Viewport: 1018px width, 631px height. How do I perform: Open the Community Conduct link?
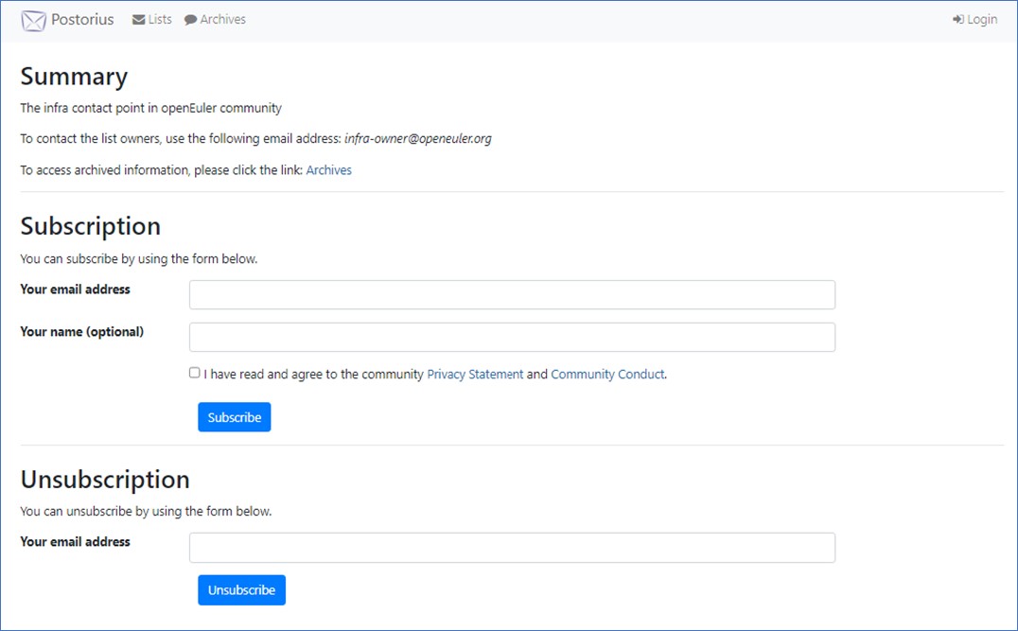click(607, 375)
